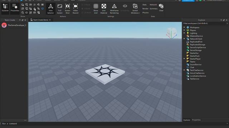The width and height of the screenshot is (229, 128).
Task: Open Grid Material settings
Action: (104, 9)
